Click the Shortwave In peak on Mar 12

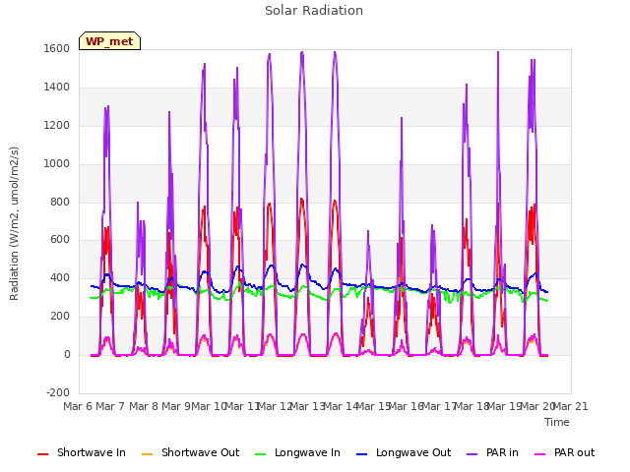[269, 204]
